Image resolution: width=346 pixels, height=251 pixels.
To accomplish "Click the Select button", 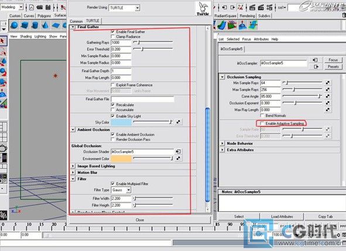I will click(x=239, y=216).
